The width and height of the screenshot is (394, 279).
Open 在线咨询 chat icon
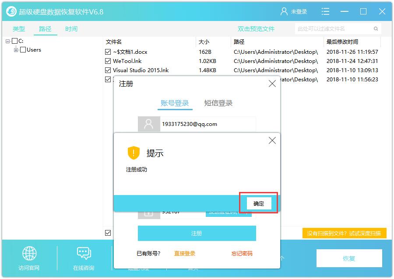pos(84,254)
